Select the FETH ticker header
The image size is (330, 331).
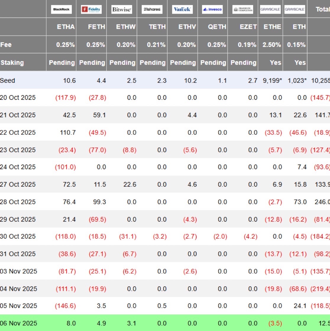pos(97,27)
